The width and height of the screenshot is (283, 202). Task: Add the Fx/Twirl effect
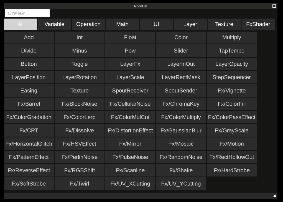[79, 184]
